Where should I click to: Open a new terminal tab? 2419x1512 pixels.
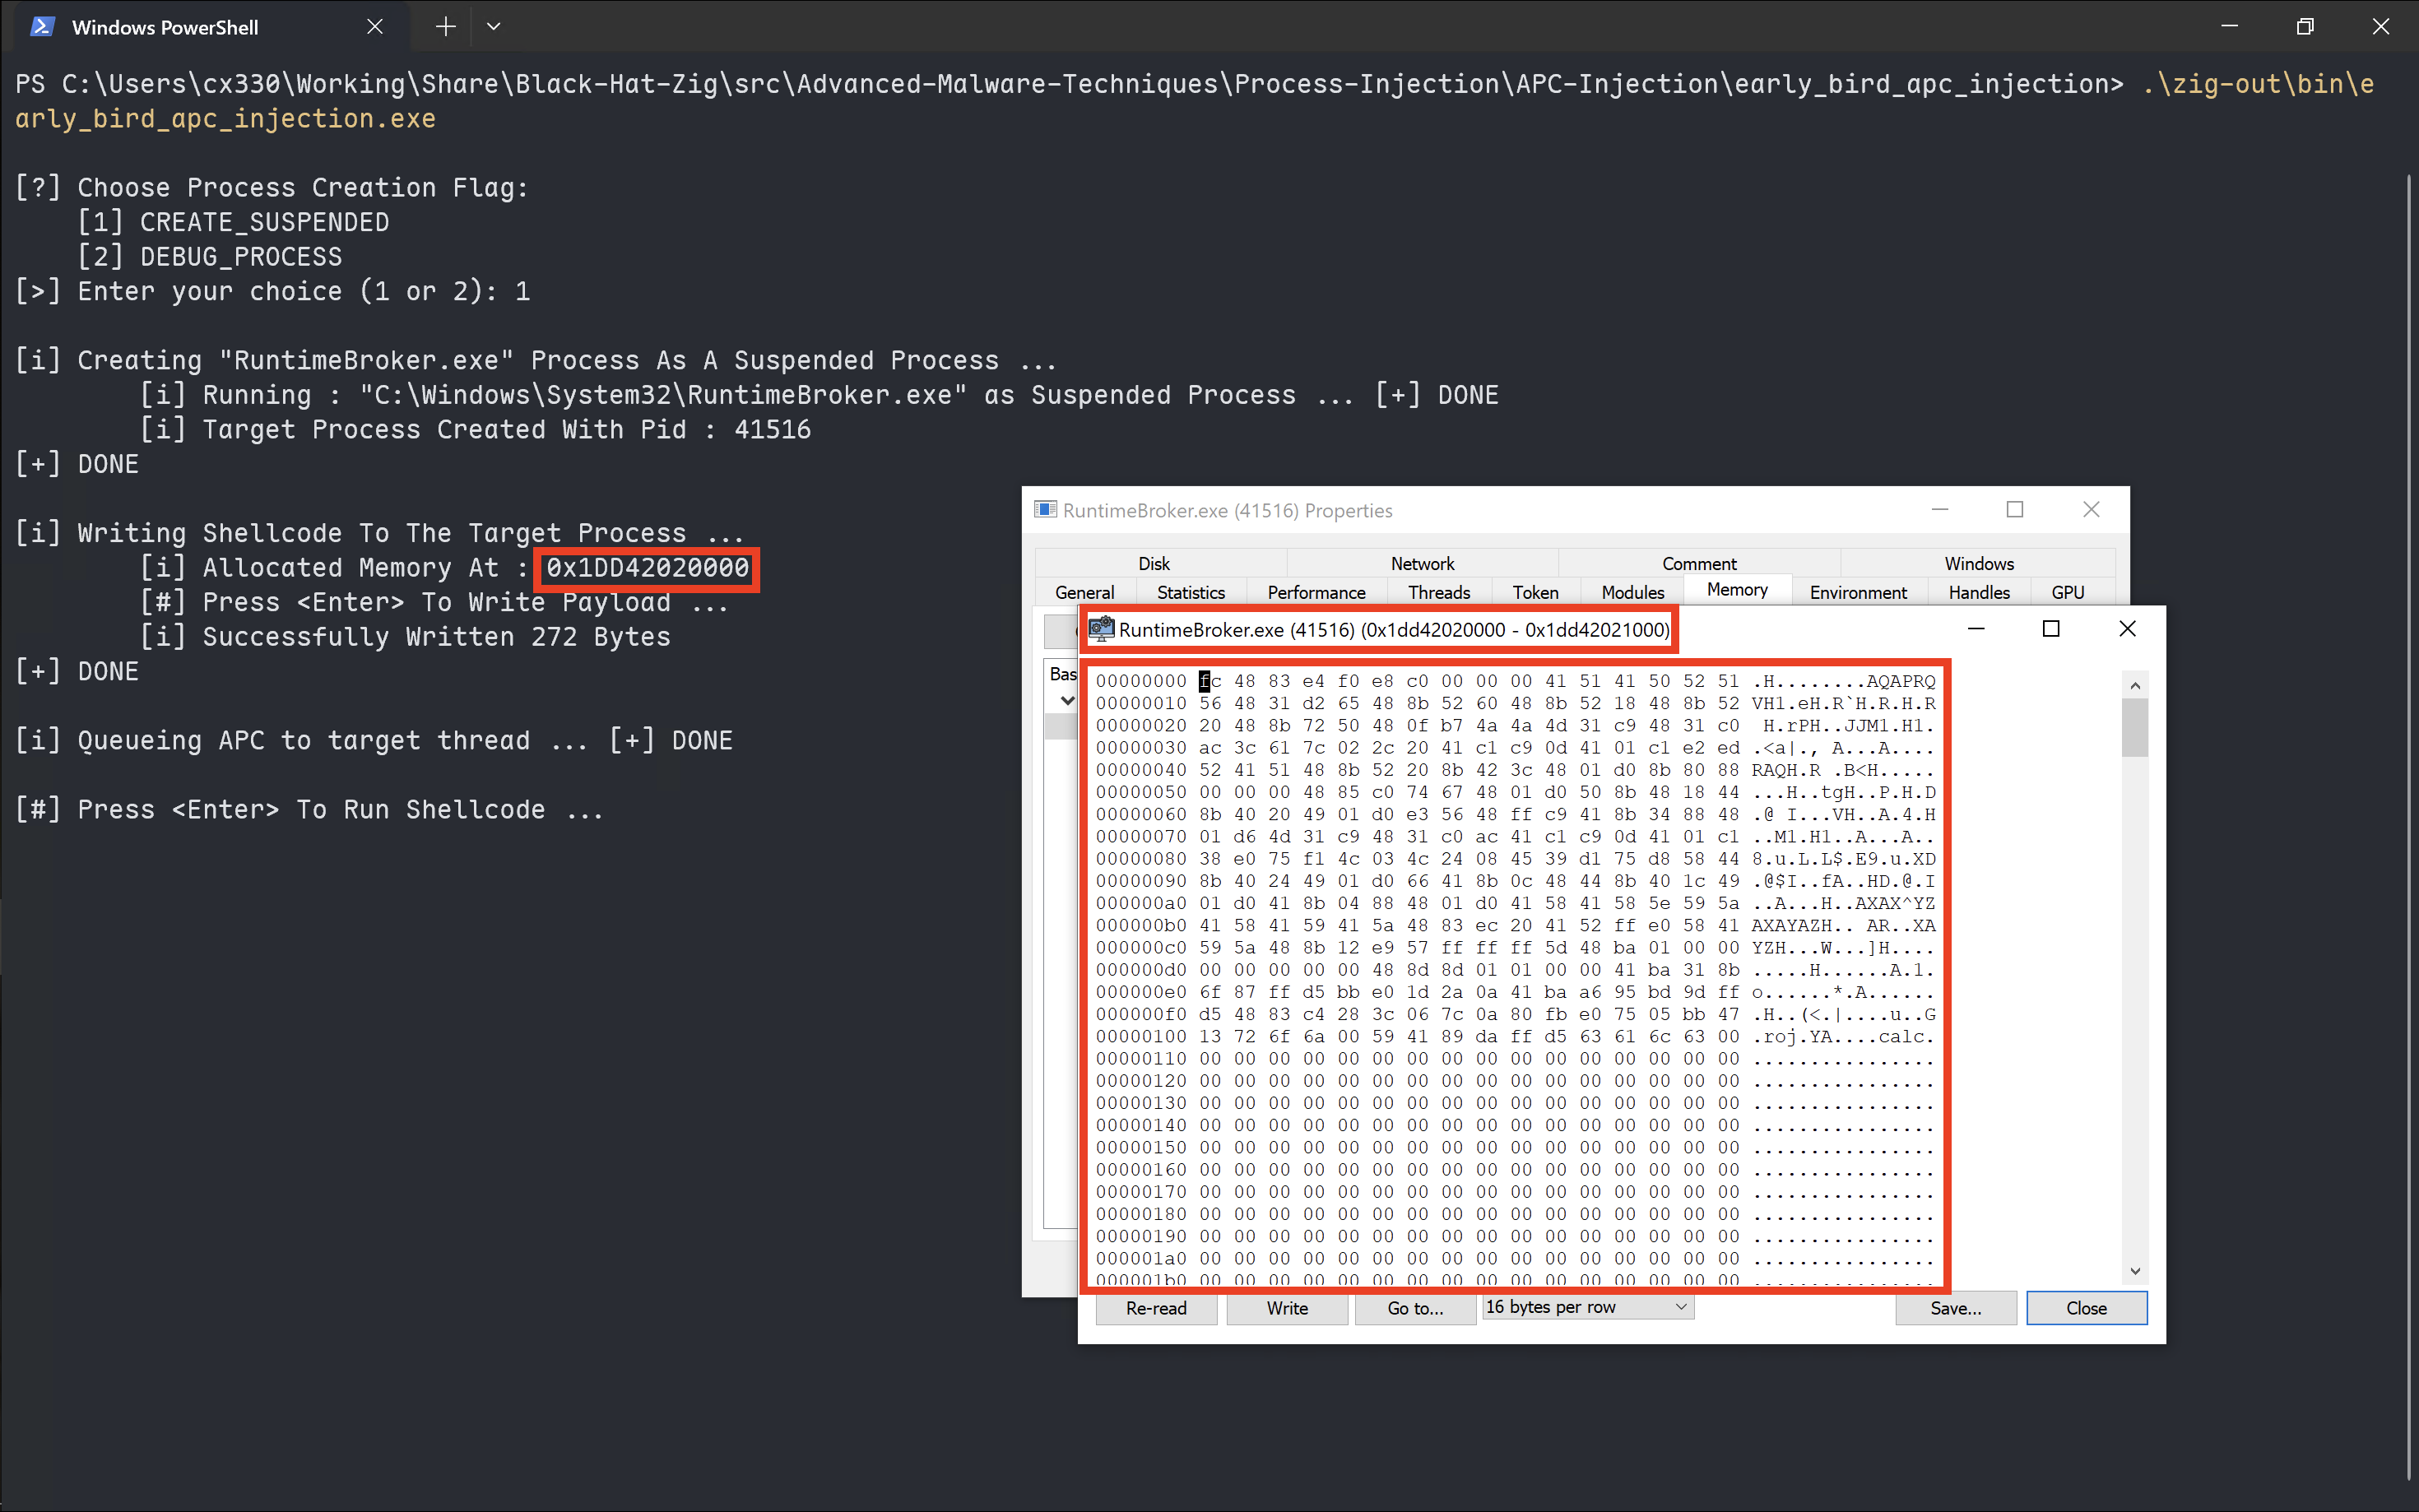446,27
